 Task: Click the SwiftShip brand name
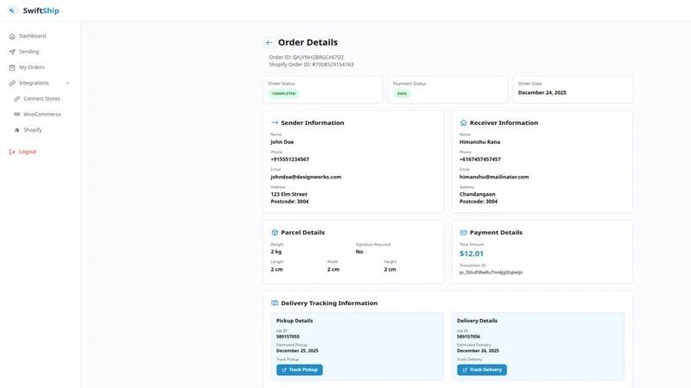(41, 10)
